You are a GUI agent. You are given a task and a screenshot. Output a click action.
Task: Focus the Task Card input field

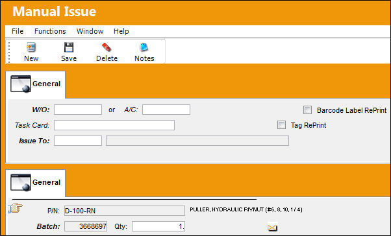[114, 125]
